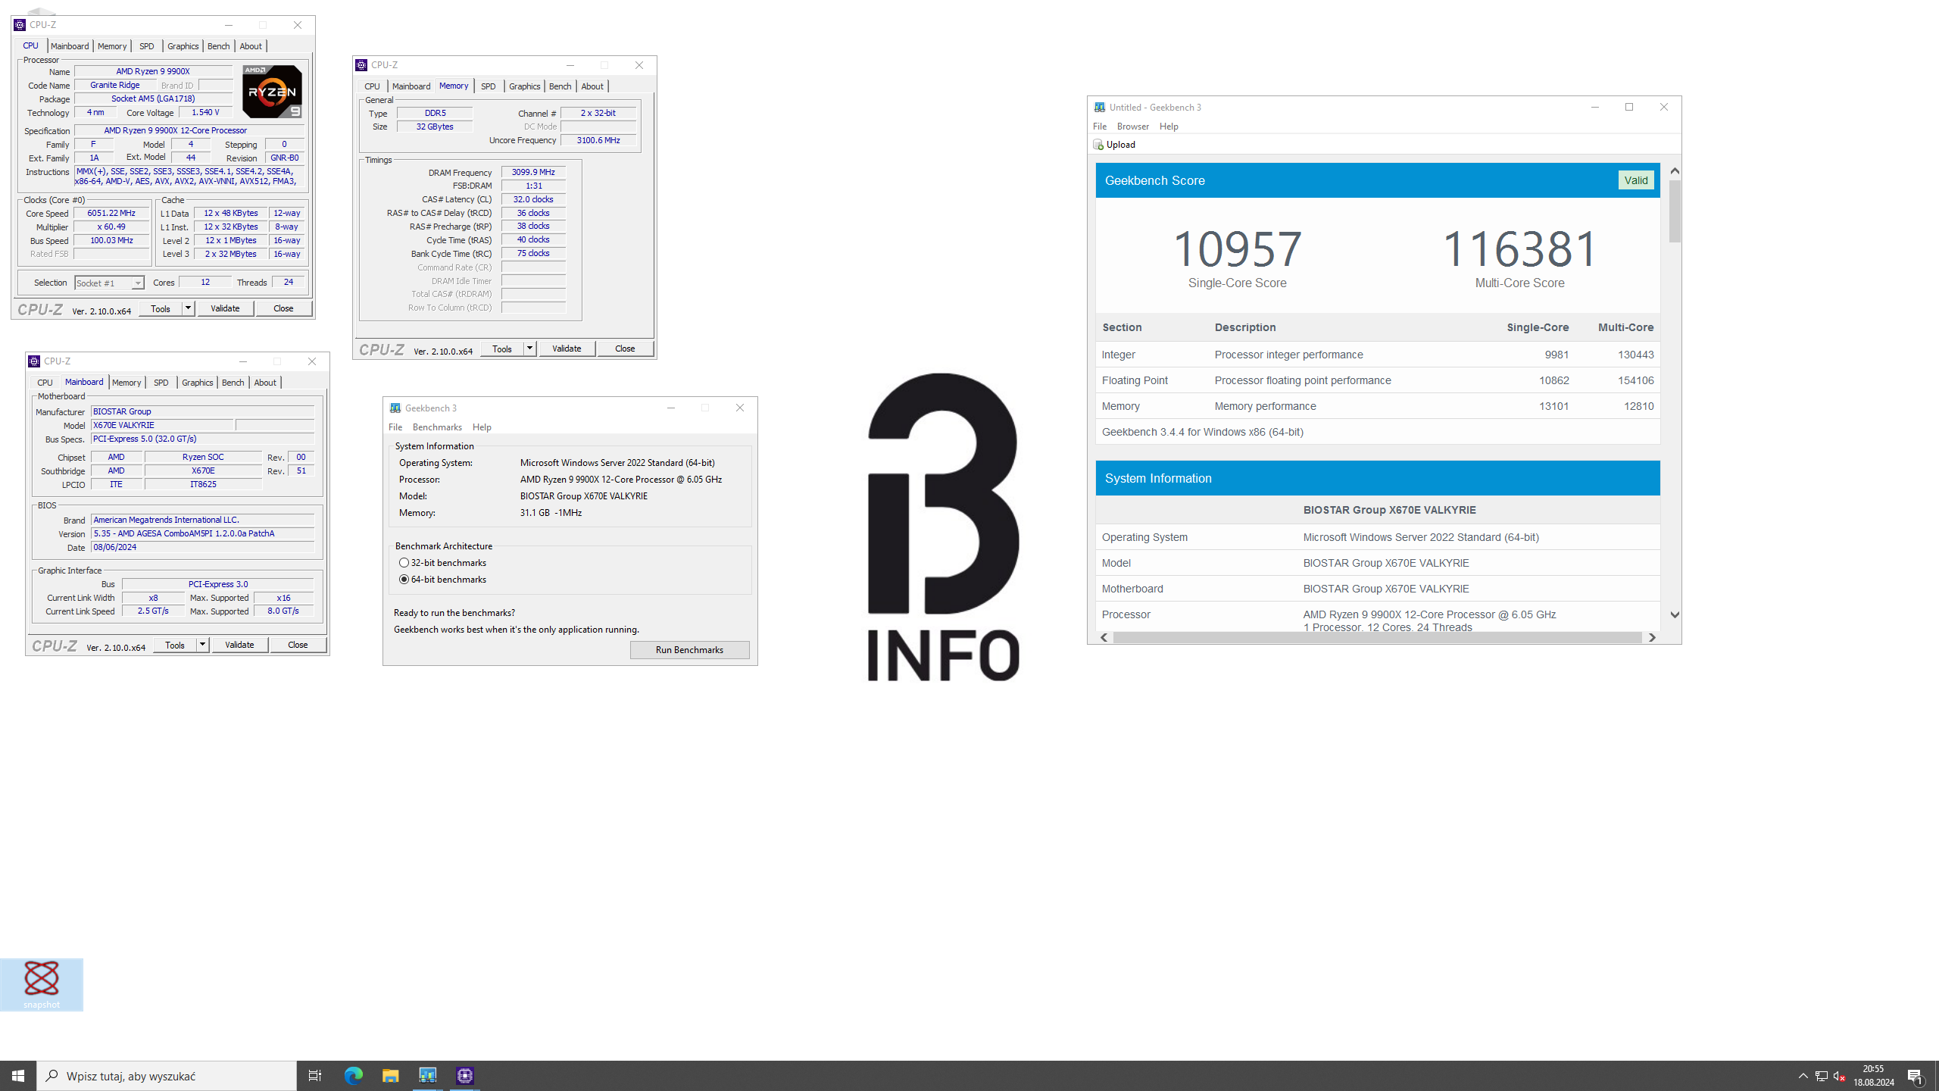Click the search magnifier in taskbar

click(52, 1075)
